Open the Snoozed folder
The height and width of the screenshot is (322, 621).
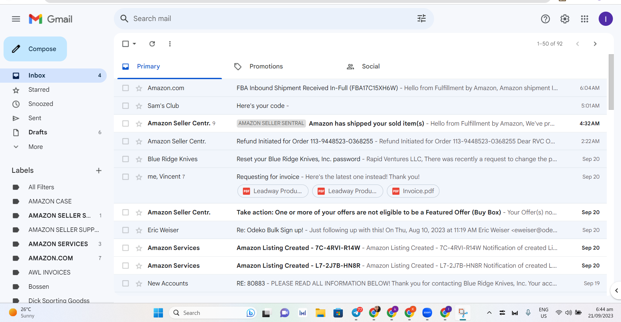point(53,104)
